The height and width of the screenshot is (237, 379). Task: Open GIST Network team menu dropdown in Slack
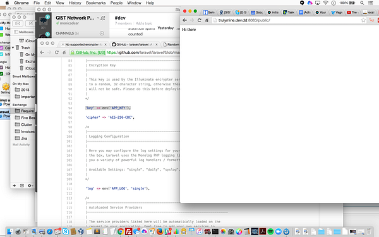[98, 18]
